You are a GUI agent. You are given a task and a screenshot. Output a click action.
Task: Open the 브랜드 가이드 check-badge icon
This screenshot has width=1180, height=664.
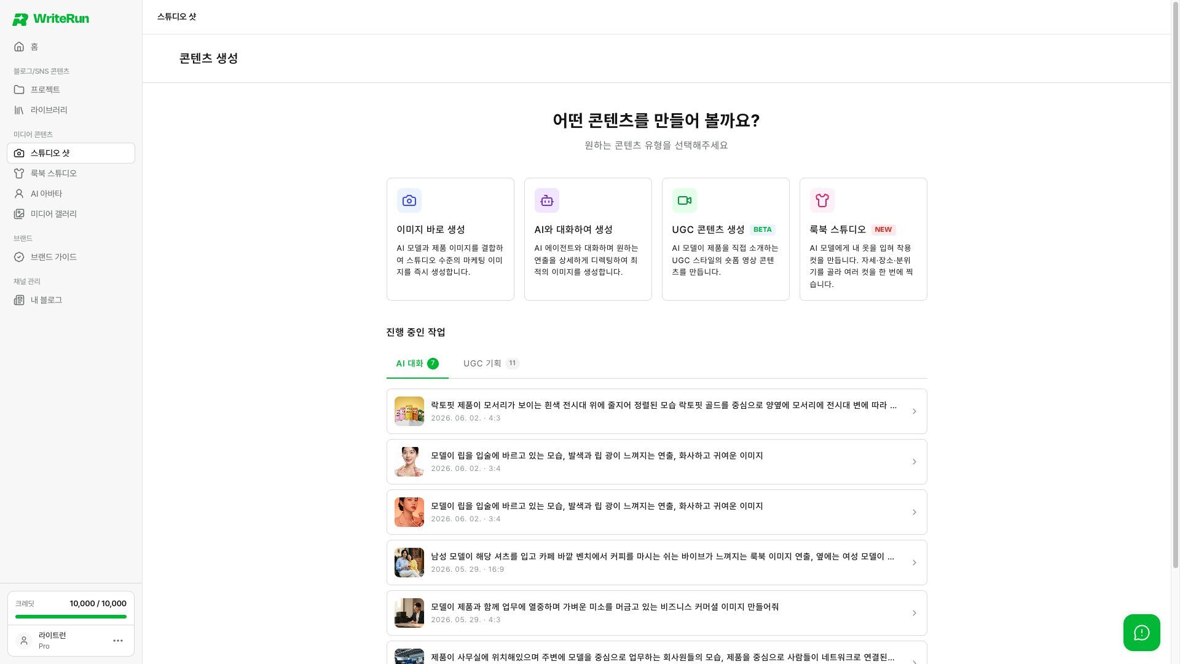19,257
